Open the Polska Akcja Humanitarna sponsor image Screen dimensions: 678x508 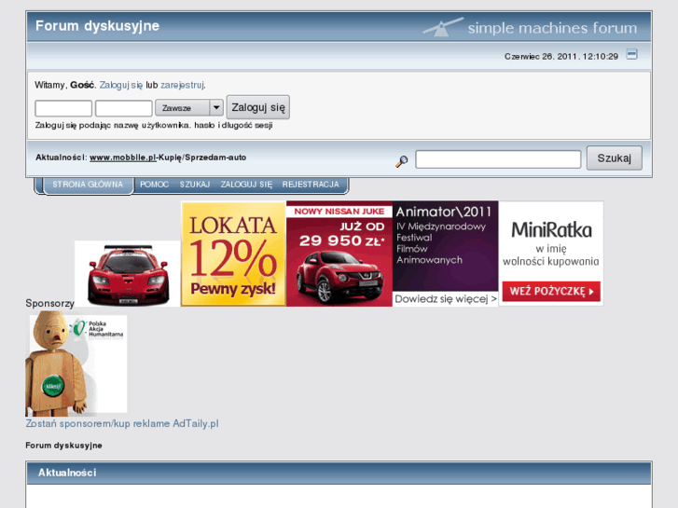pyautogui.click(x=76, y=364)
